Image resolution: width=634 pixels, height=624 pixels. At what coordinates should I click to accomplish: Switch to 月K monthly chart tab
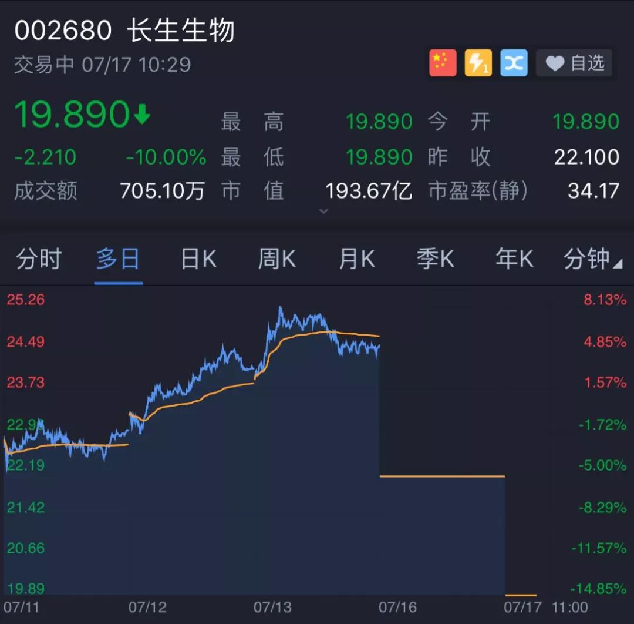[357, 259]
